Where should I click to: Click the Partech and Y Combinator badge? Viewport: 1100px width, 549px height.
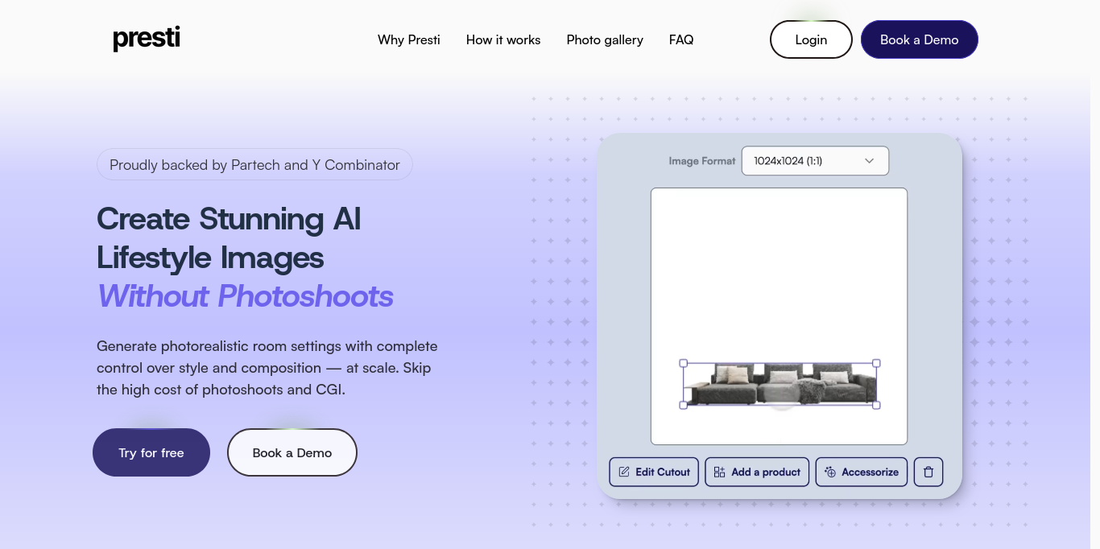point(254,164)
